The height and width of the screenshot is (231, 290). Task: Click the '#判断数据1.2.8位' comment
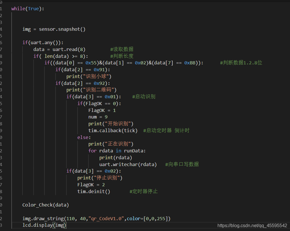(x=241, y=63)
